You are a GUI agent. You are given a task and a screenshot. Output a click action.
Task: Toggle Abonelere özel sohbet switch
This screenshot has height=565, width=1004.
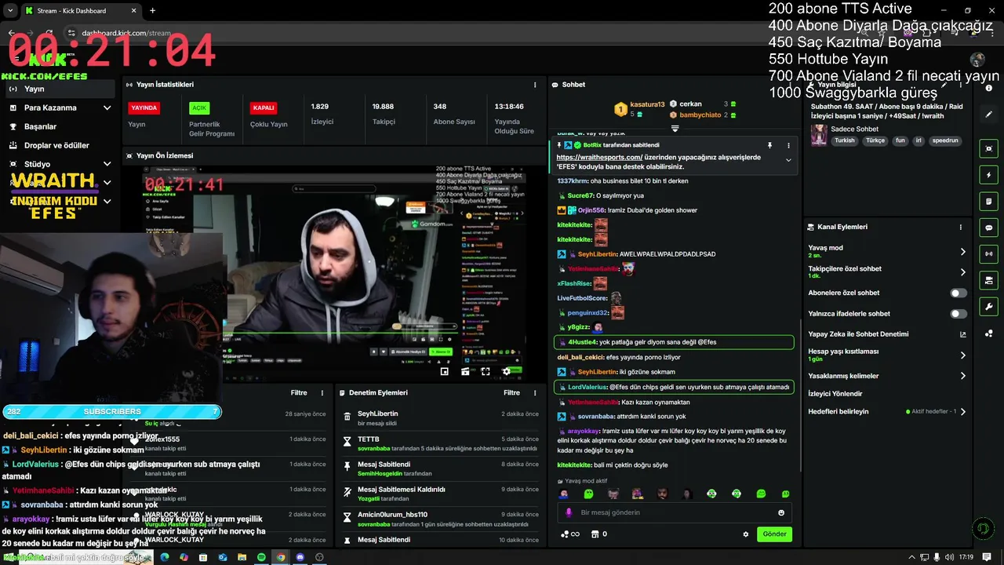959,293
